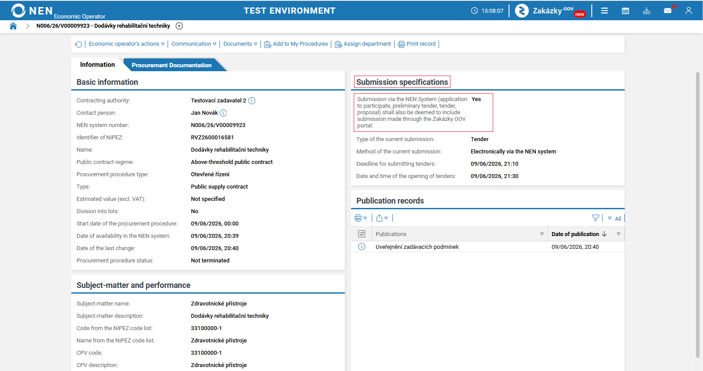
Task: Click the Submission specifications heading
Action: click(x=402, y=82)
